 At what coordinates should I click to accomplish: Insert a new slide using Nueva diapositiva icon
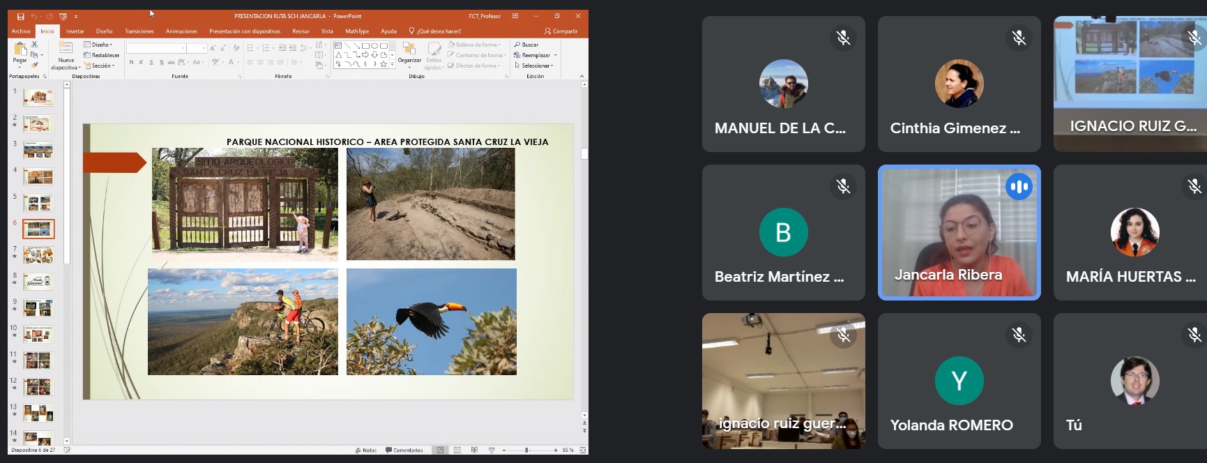pyautogui.click(x=66, y=49)
